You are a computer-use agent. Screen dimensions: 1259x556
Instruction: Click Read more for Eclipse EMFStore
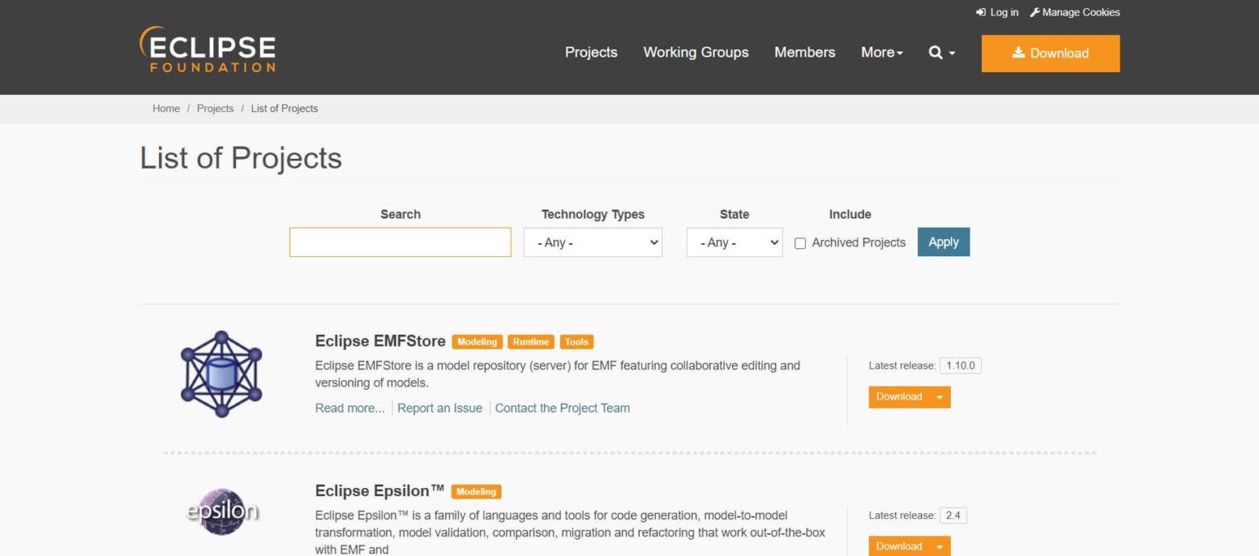[x=349, y=407]
